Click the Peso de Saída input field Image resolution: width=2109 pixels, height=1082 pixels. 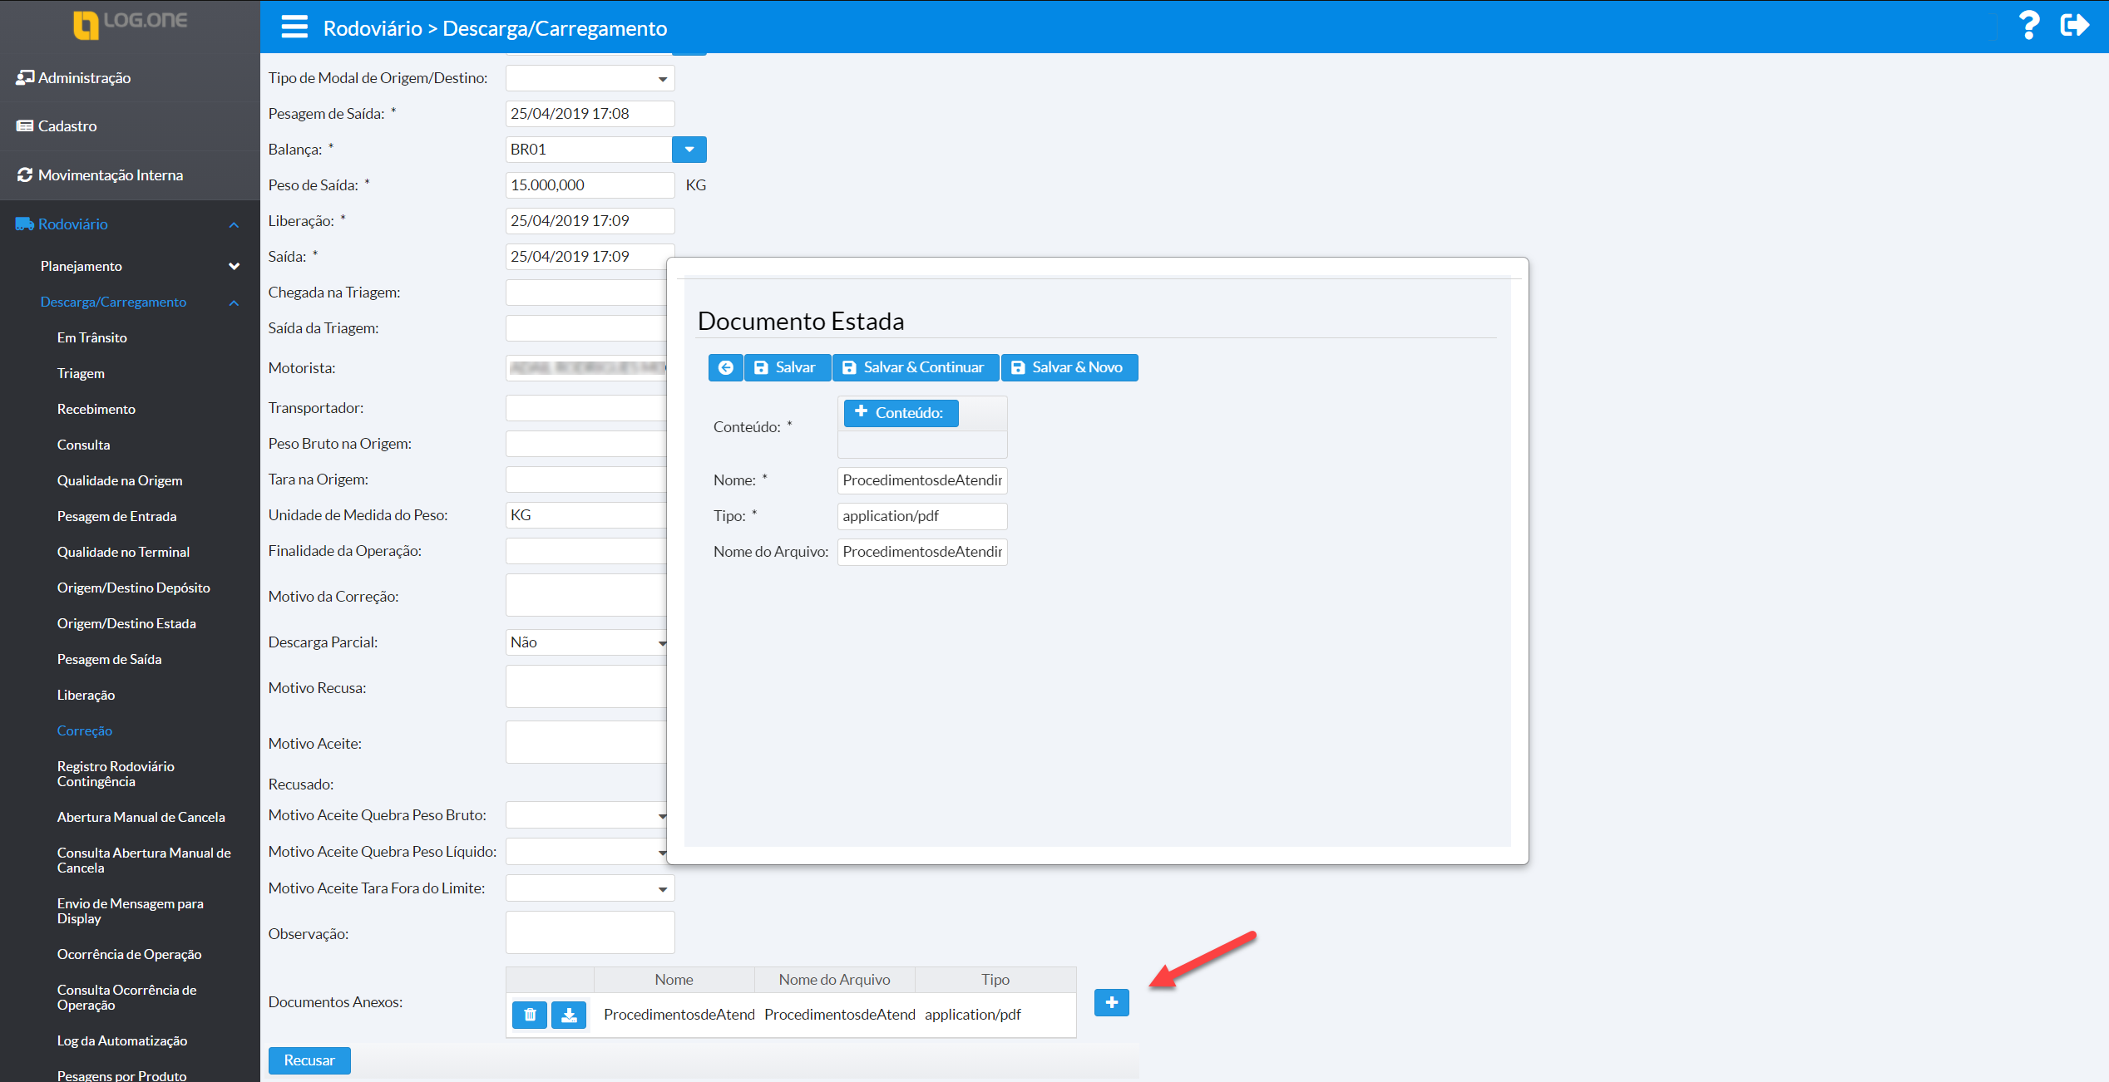(589, 185)
